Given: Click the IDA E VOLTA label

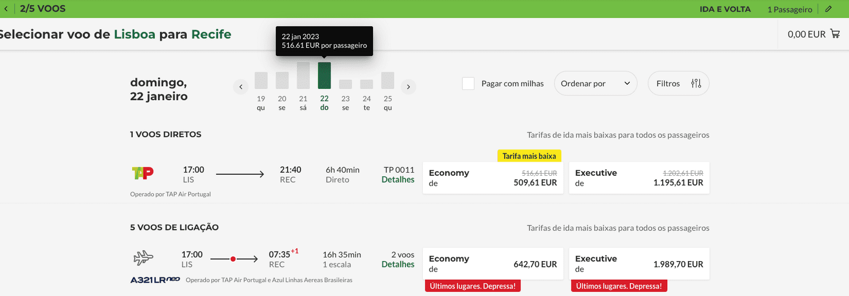Looking at the screenshot, I should coord(725,9).
